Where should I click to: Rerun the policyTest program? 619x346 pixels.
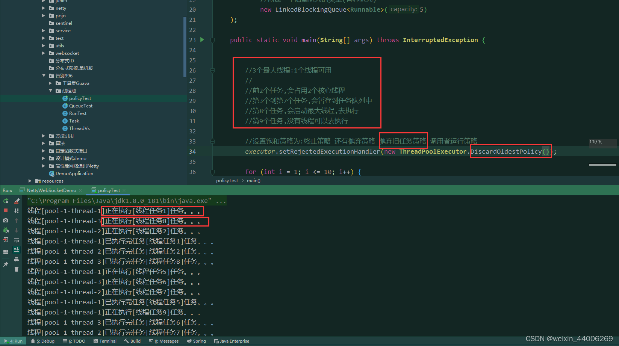click(x=6, y=201)
